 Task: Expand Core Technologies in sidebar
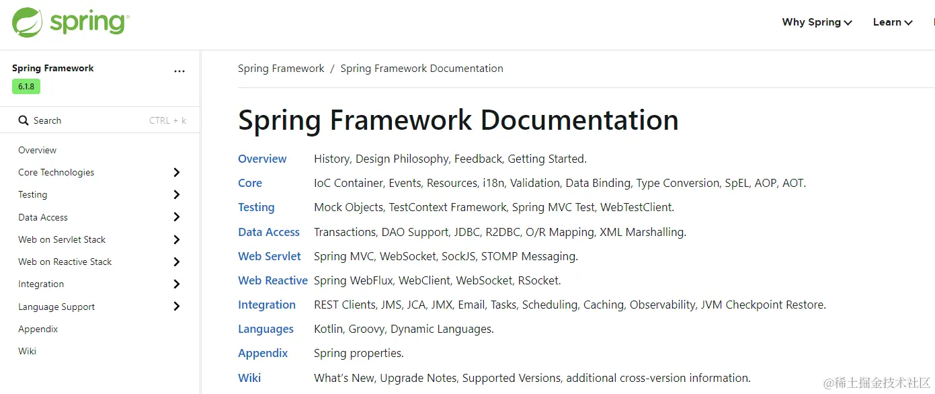click(x=177, y=172)
